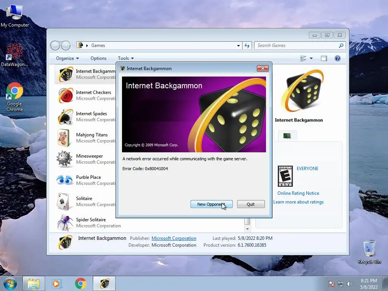This screenshot has height=291, width=388.
Task: Expand the view options dropdown arrow
Action: pos(311,58)
